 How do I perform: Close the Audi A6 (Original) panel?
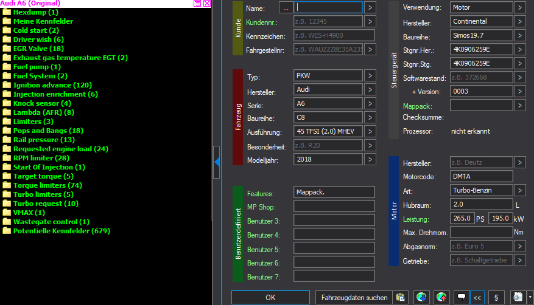coord(207,4)
